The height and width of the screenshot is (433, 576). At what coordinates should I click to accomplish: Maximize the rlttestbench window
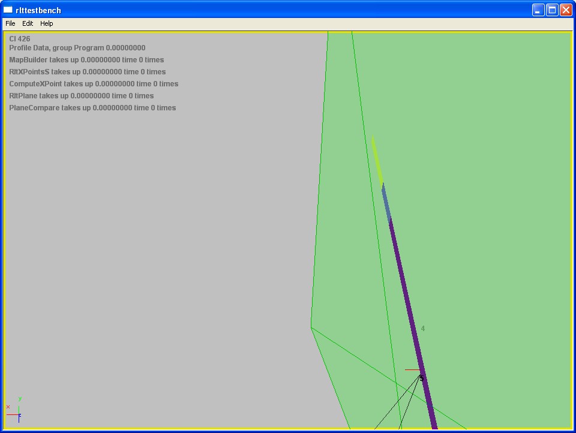click(x=551, y=10)
